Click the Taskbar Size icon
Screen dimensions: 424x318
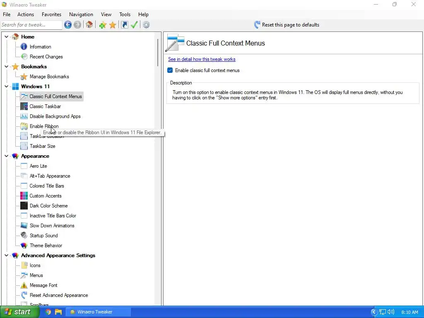pos(24,146)
